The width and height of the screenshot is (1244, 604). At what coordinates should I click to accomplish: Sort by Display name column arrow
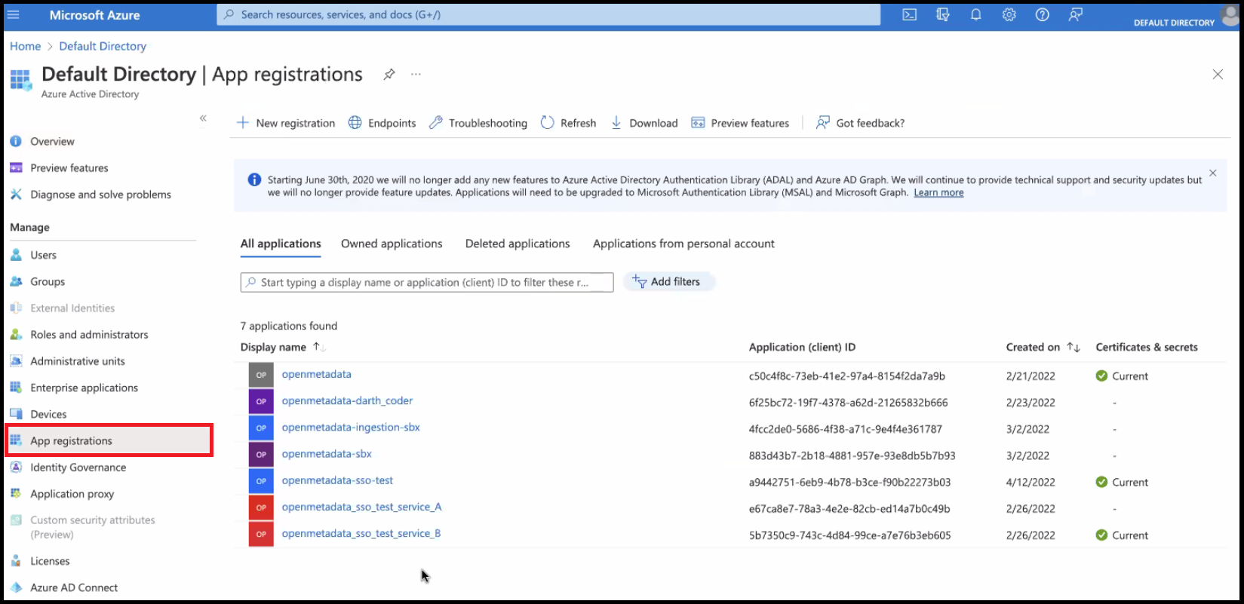click(318, 348)
